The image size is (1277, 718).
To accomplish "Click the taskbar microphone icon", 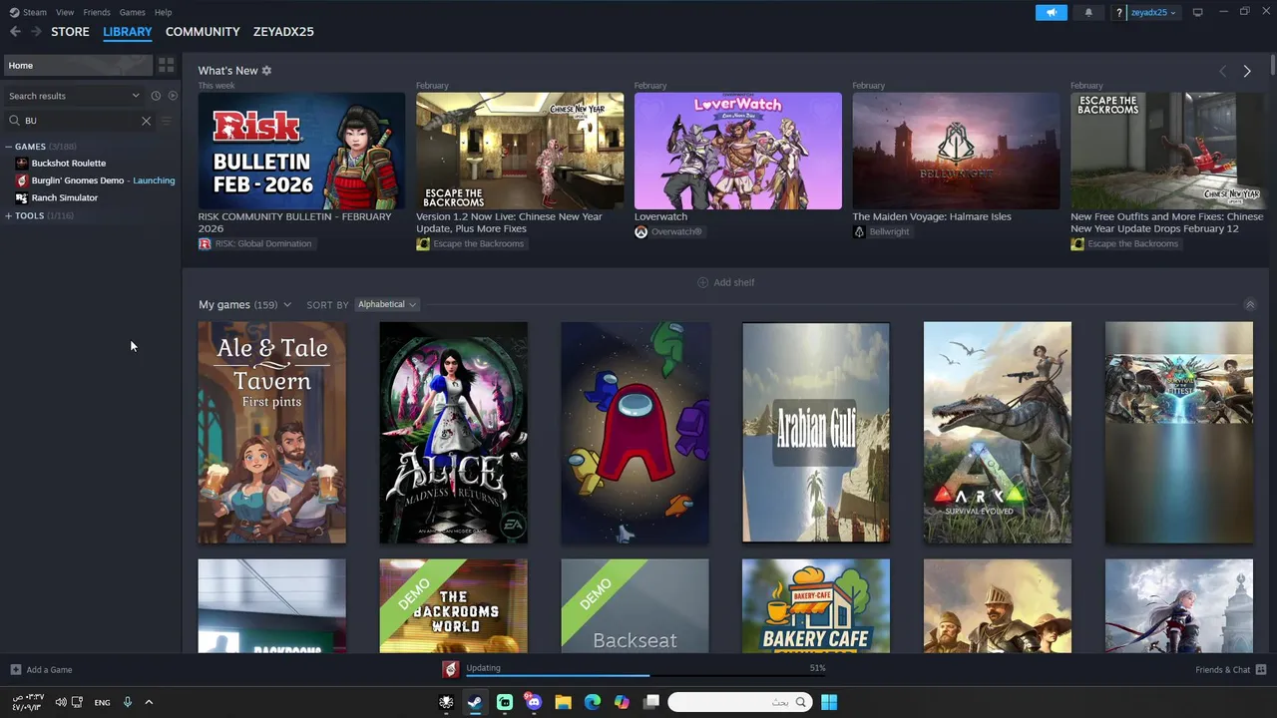I will [x=127, y=702].
